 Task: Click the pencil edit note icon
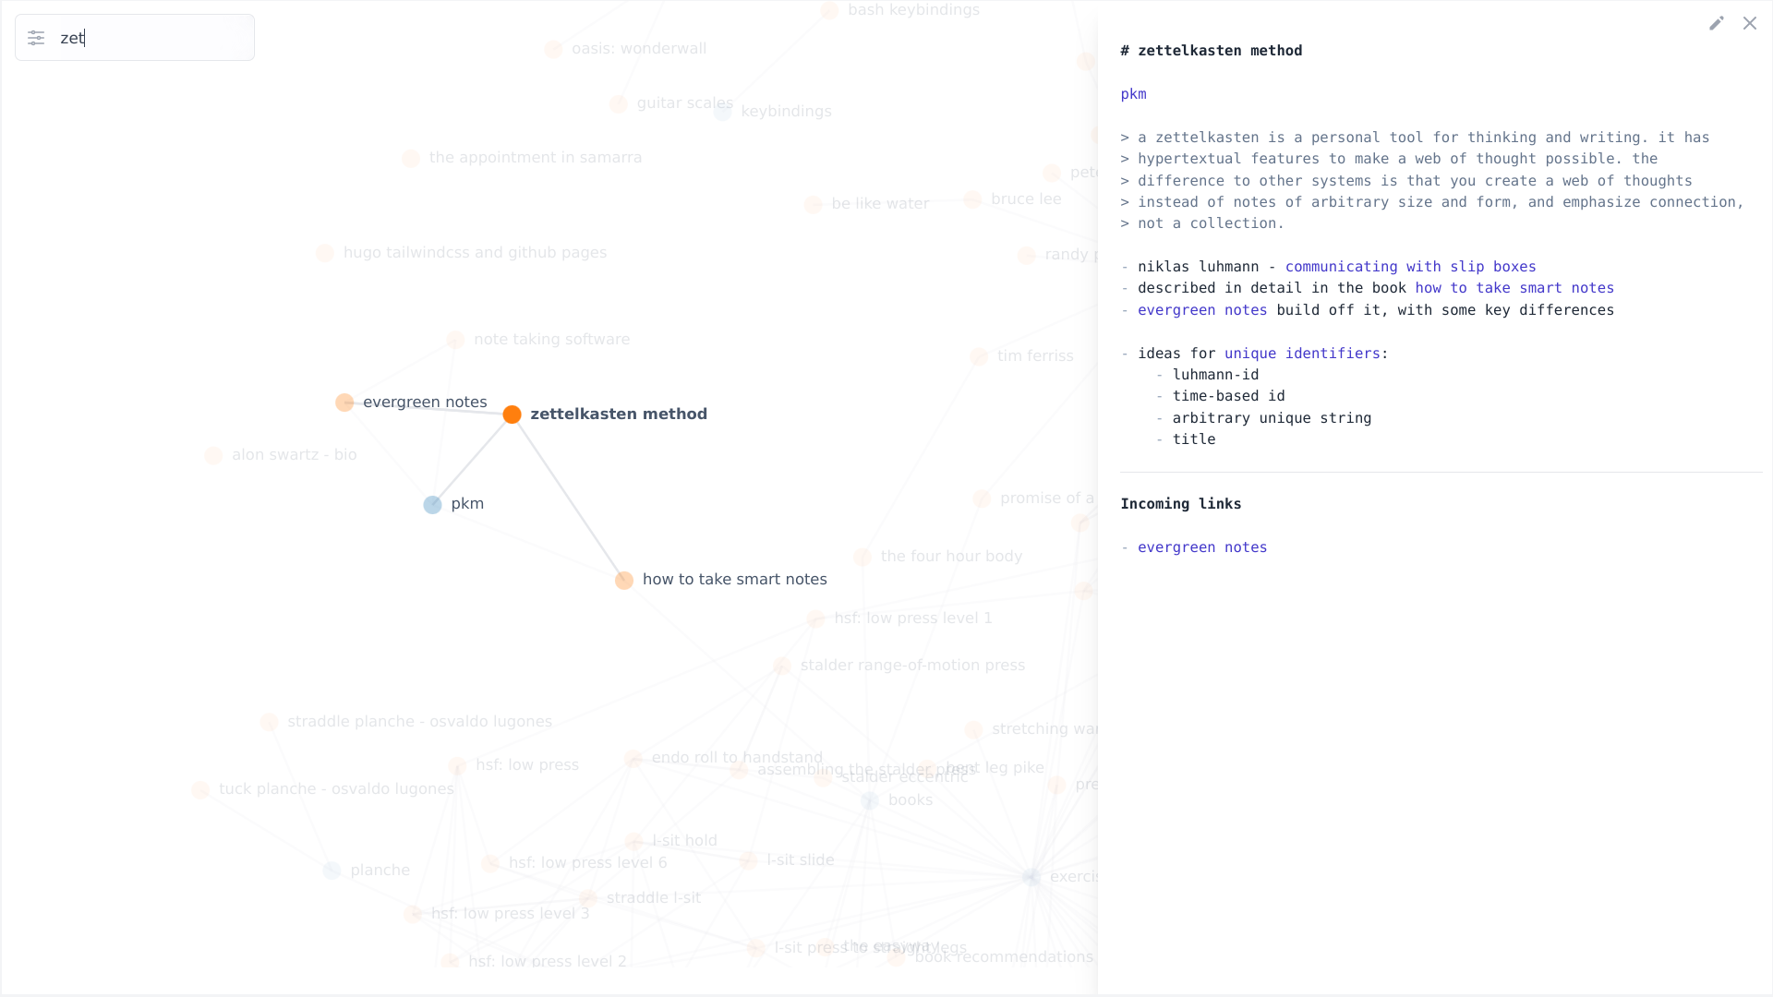(x=1716, y=23)
